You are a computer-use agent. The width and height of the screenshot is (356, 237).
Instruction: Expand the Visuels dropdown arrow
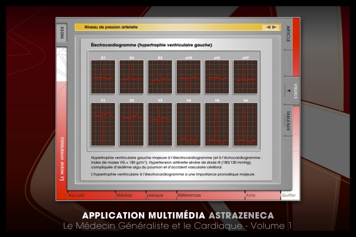point(289,91)
